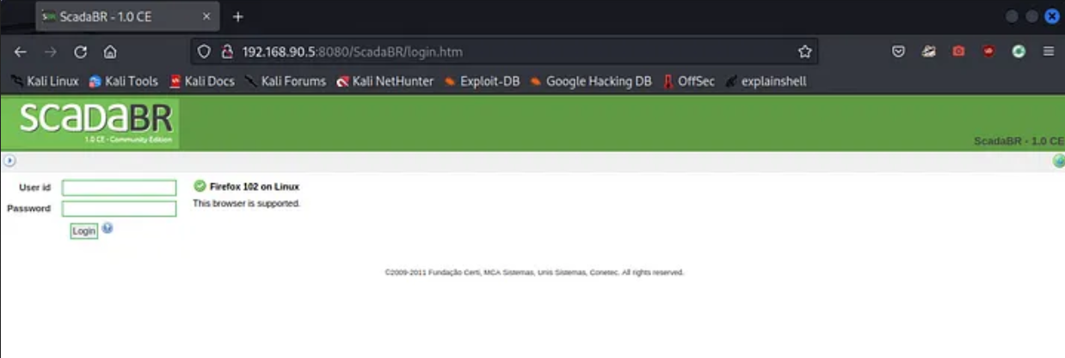This screenshot has height=358, width=1065.
Task: Reload the page with the refresh button
Action: 80,52
